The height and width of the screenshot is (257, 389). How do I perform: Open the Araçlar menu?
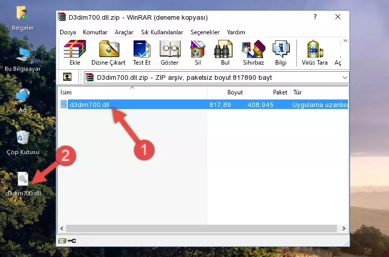pyautogui.click(x=124, y=32)
